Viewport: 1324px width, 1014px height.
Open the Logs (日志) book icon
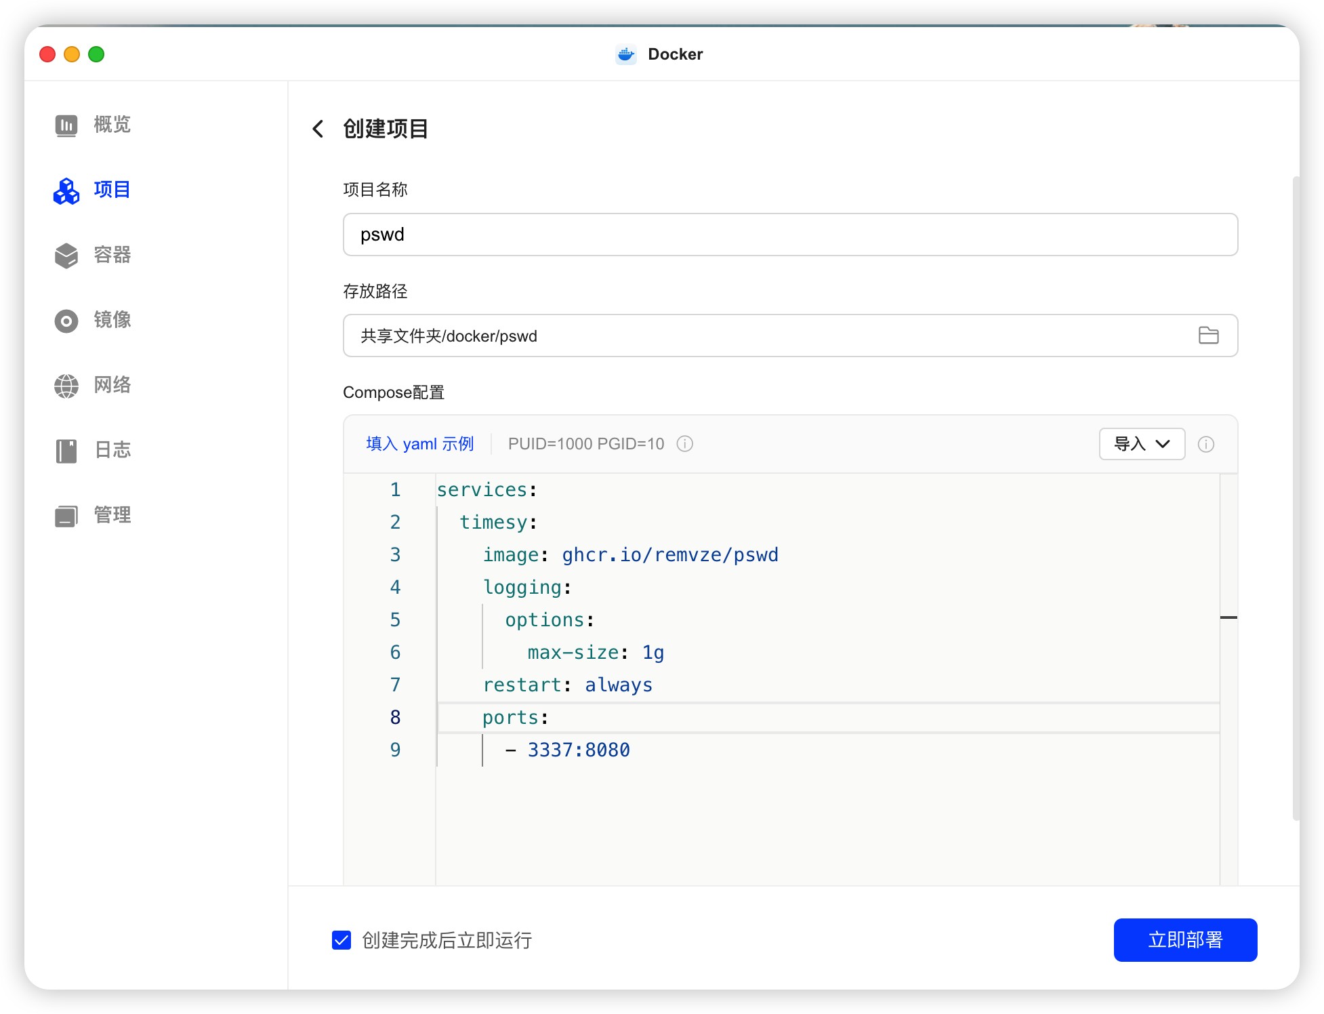[66, 451]
